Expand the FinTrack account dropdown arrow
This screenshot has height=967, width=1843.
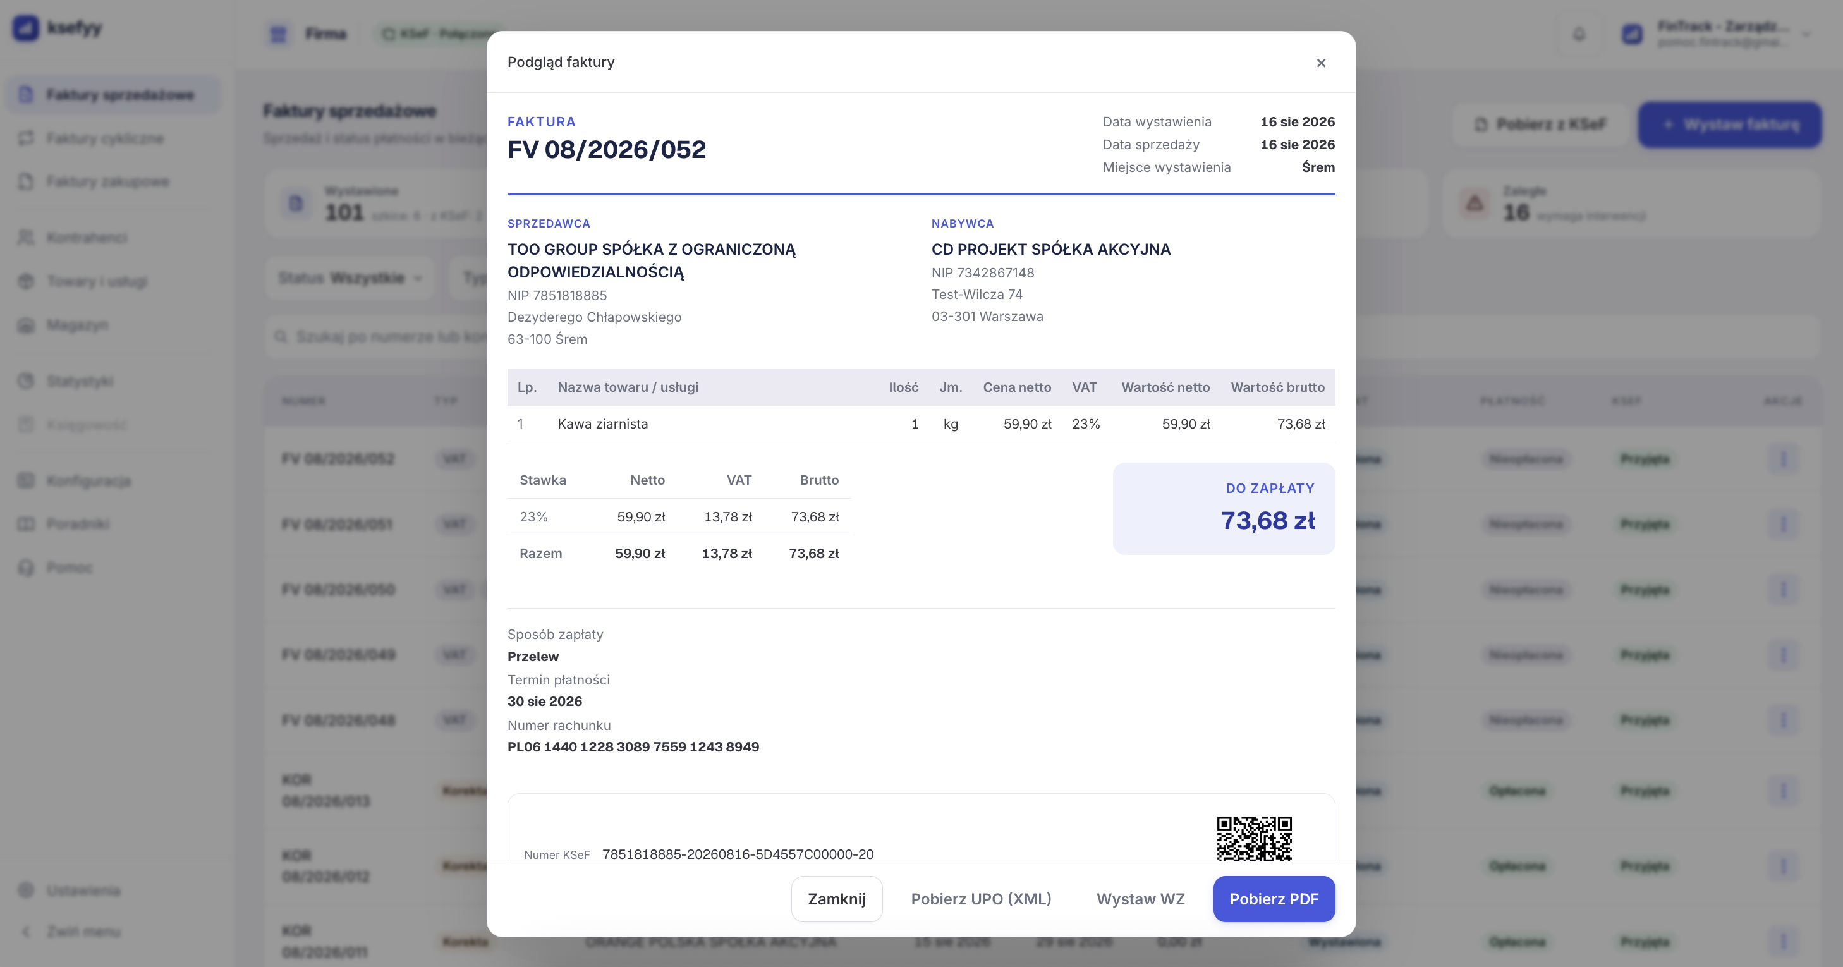click(1806, 33)
